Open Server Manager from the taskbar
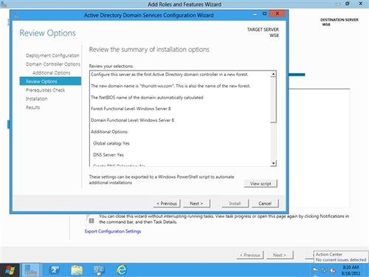 coord(31,270)
